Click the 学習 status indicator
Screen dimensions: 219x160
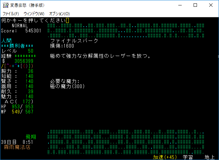(x=188, y=157)
